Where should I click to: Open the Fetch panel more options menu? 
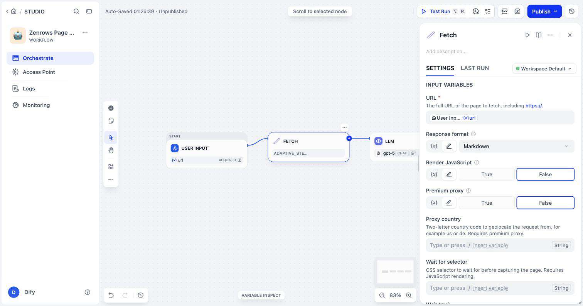pos(550,35)
